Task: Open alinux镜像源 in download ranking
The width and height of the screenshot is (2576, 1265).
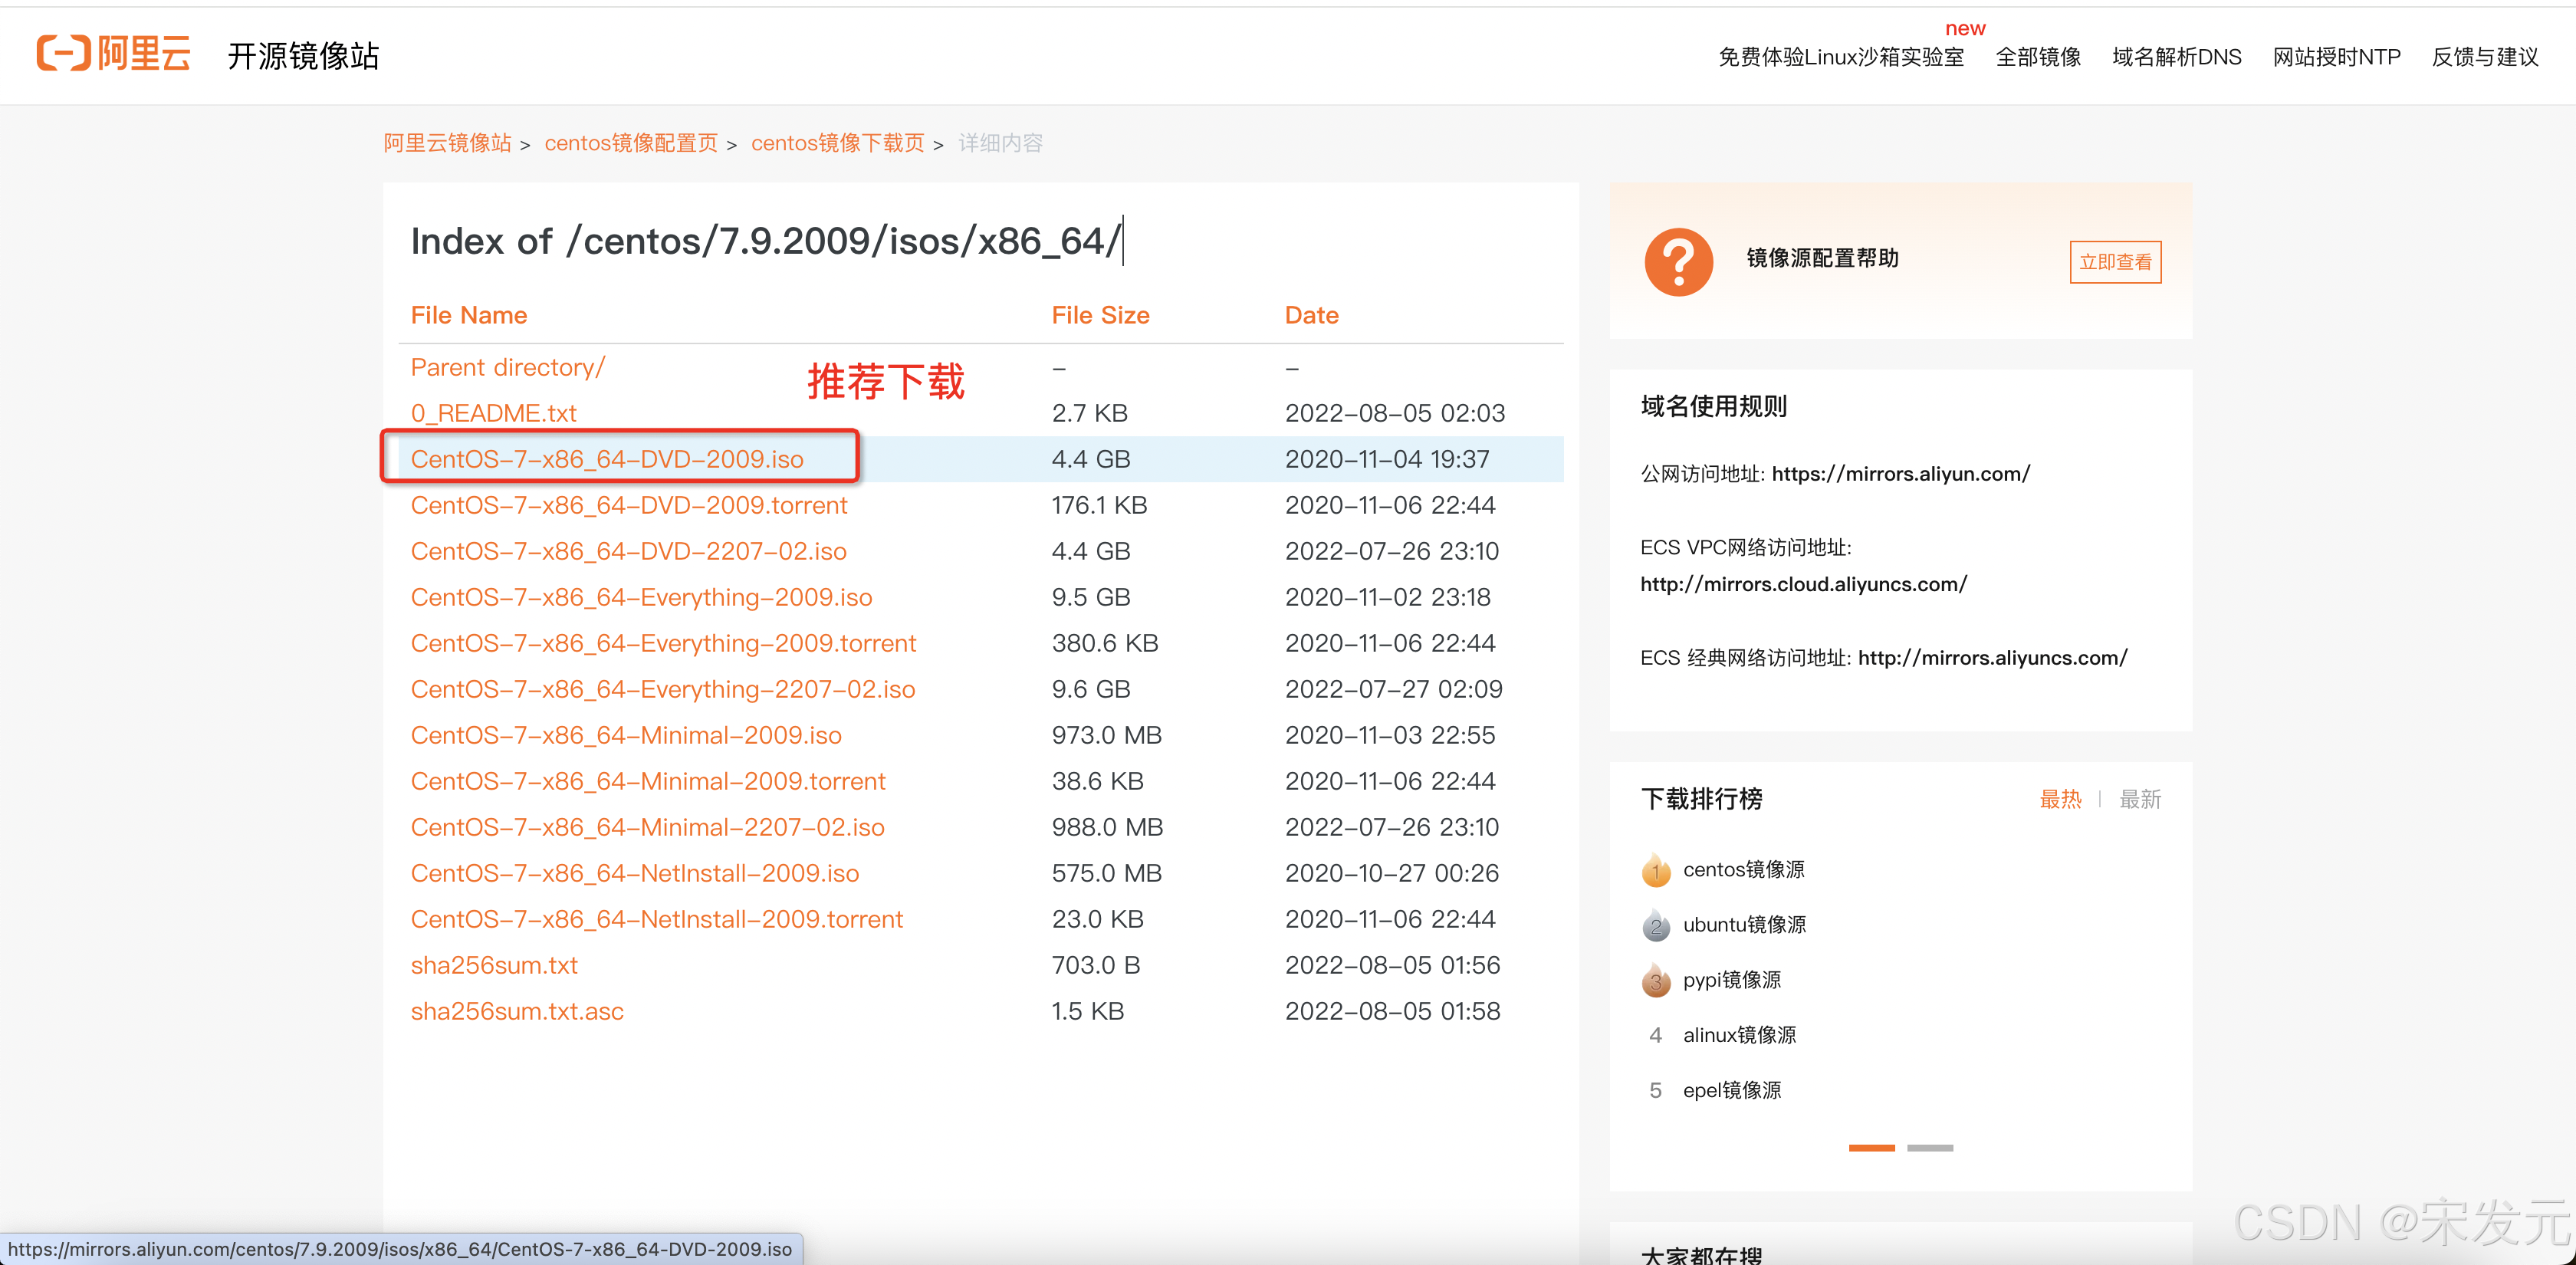Action: (1739, 1035)
